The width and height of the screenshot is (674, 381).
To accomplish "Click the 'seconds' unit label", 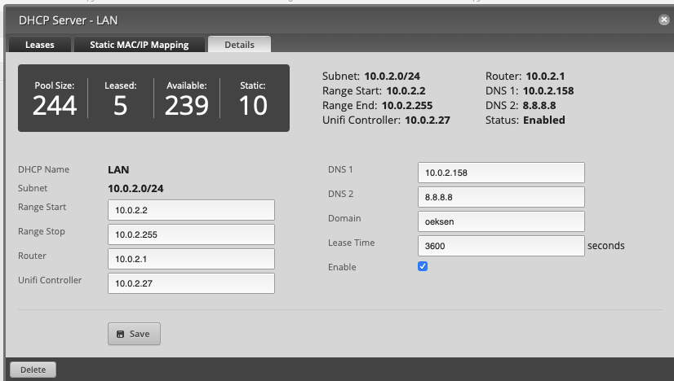I will 606,246.
